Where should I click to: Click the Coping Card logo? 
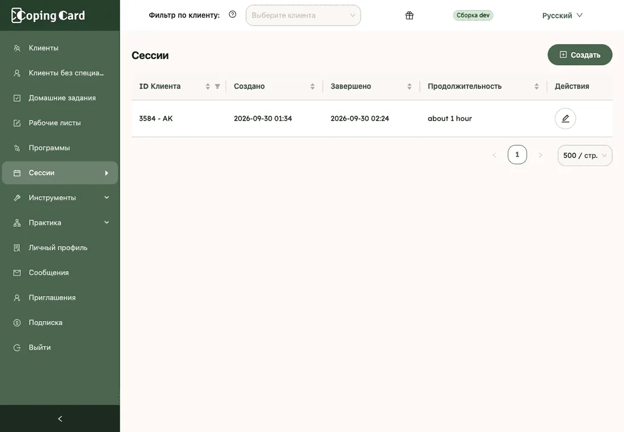(x=48, y=15)
